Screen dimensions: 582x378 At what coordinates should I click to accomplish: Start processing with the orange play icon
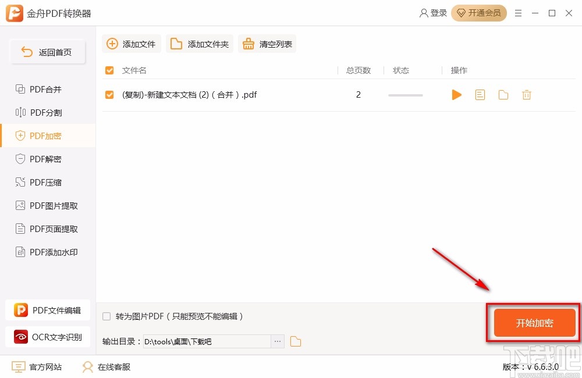(x=456, y=94)
